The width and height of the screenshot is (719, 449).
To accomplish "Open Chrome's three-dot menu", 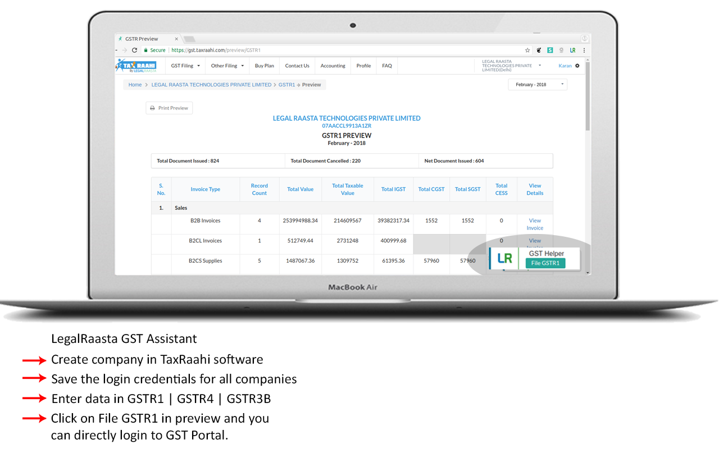I will click(584, 50).
